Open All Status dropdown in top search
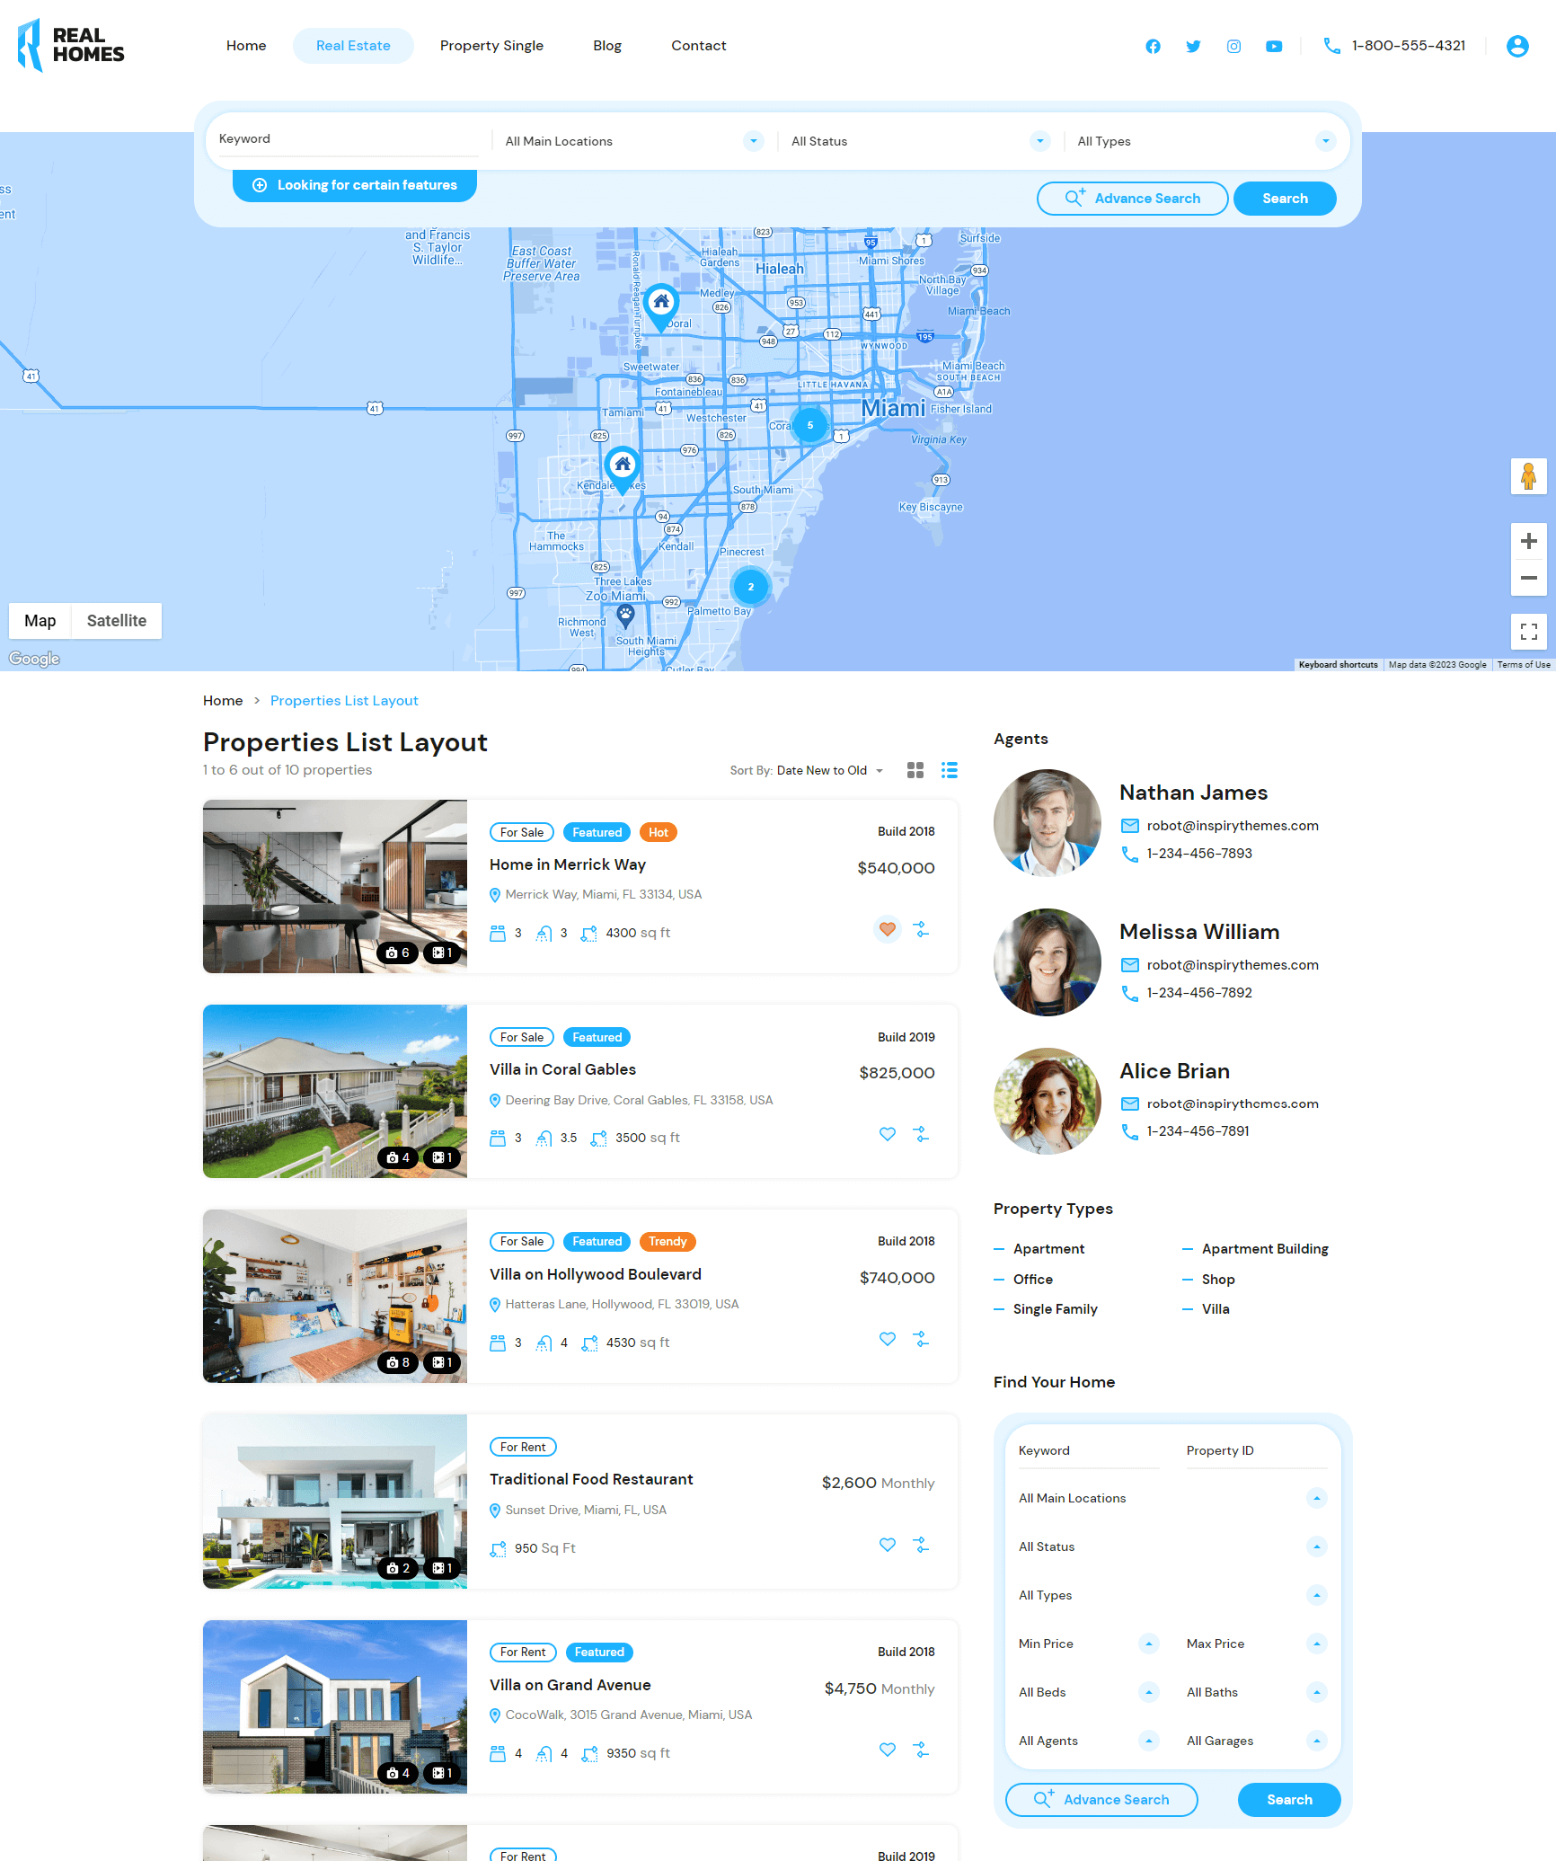 coord(920,141)
